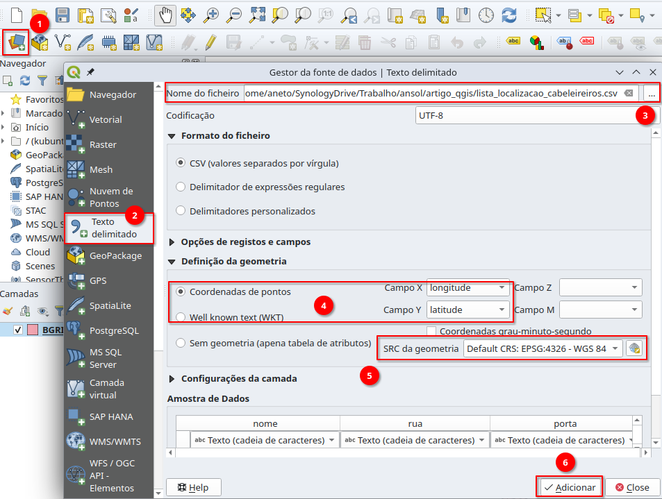Open the data type dropdown for nome column
The height and width of the screenshot is (499, 662).
pos(265,440)
